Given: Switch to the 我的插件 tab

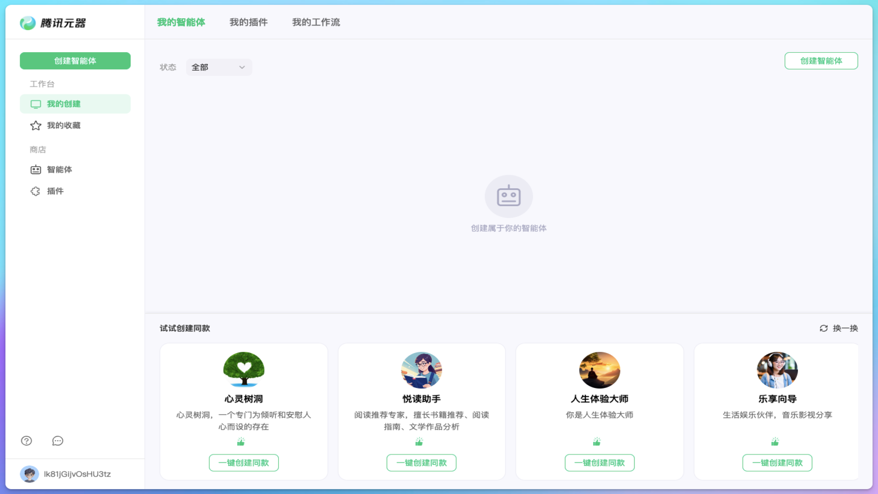Looking at the screenshot, I should click(249, 23).
